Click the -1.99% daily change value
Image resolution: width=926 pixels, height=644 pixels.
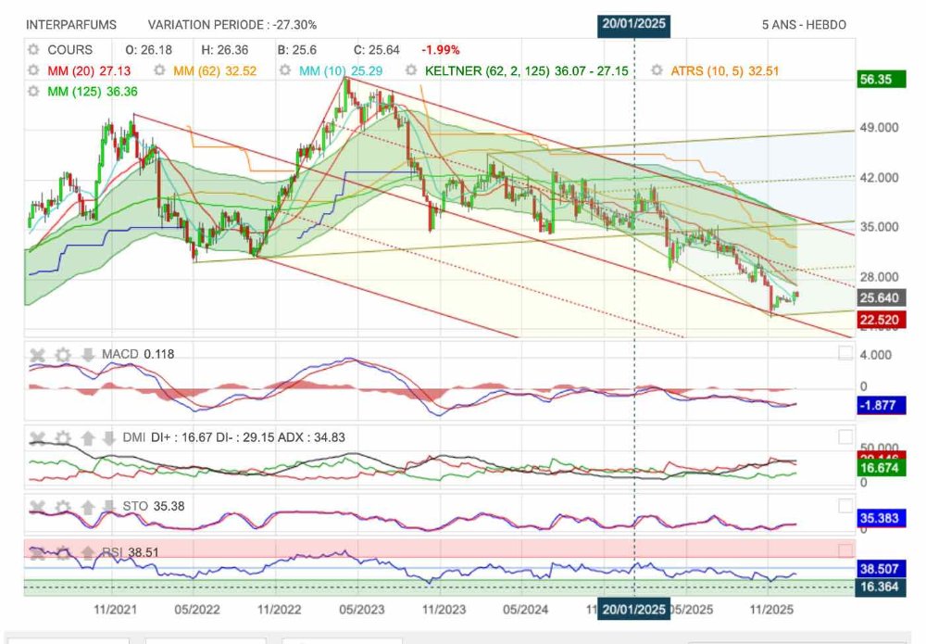click(x=441, y=50)
